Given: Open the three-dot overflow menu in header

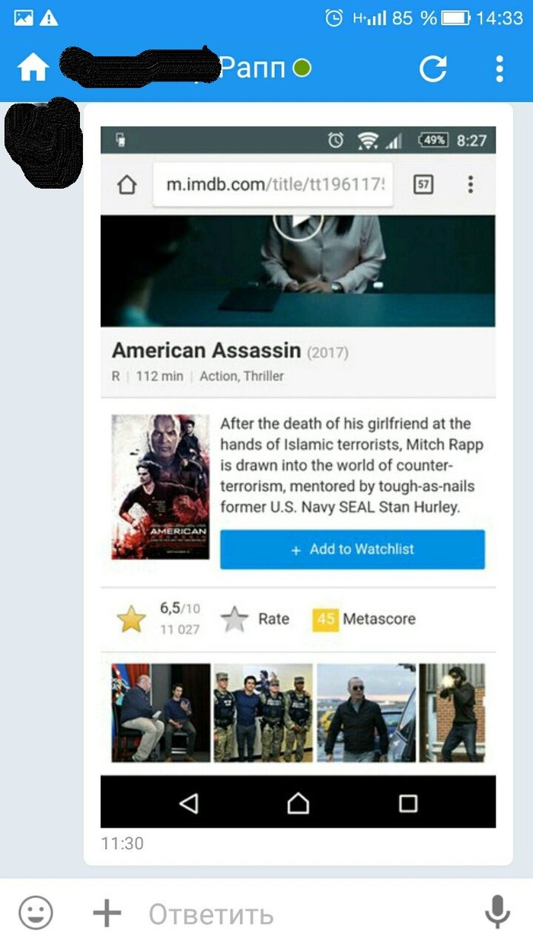Looking at the screenshot, I should click(499, 69).
